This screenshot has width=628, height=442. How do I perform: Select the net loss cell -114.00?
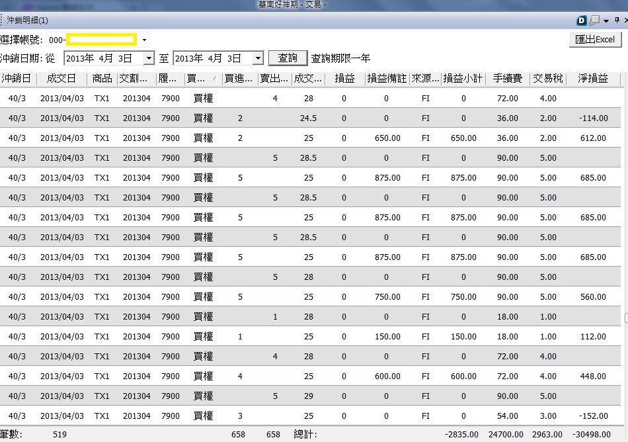click(x=593, y=118)
